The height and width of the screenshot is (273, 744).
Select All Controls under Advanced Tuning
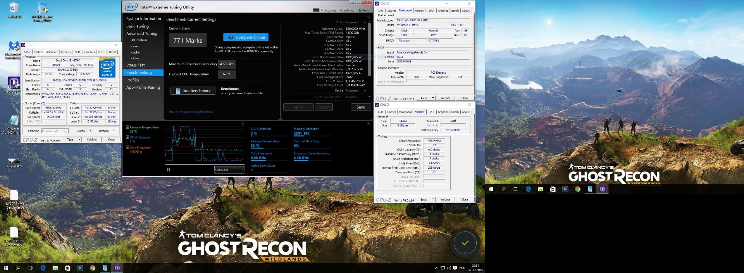point(139,40)
